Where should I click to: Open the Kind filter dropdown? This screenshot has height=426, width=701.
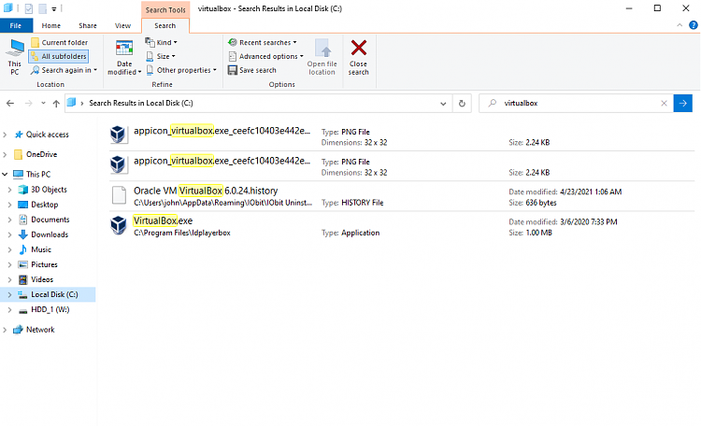point(162,42)
